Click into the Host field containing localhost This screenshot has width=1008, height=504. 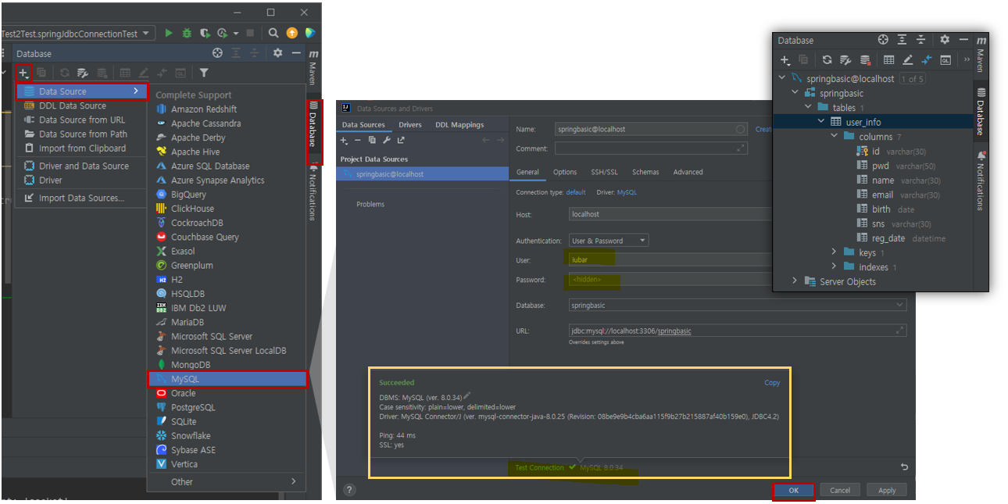[x=738, y=214]
